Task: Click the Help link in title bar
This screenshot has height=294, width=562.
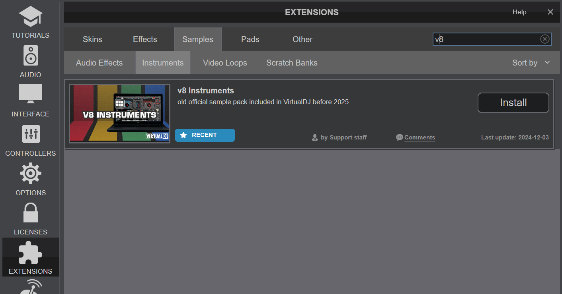Action: [x=519, y=12]
